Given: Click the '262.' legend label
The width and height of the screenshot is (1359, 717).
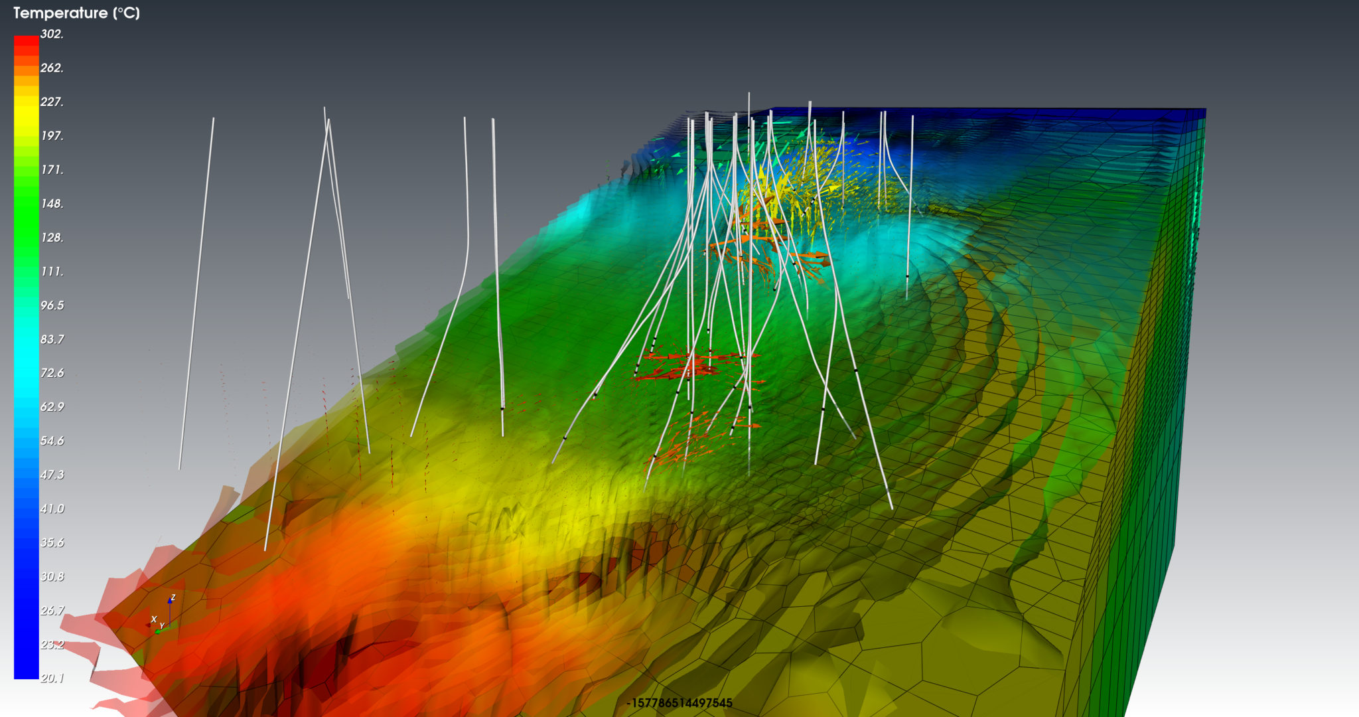Looking at the screenshot, I should [52, 68].
